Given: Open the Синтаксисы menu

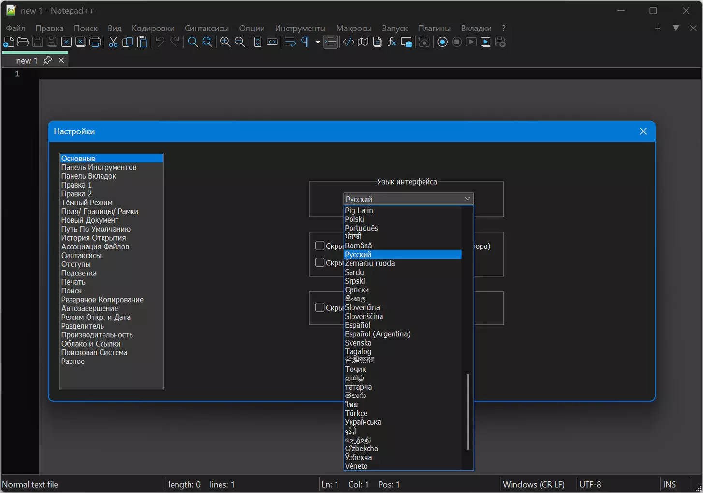Looking at the screenshot, I should 206,28.
